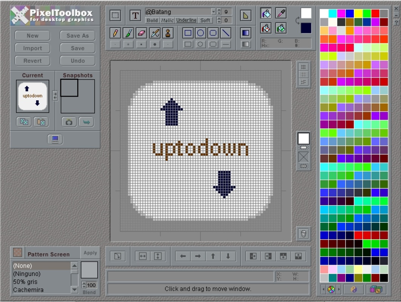
Task: Toggle Underline text style
Action: [x=187, y=20]
